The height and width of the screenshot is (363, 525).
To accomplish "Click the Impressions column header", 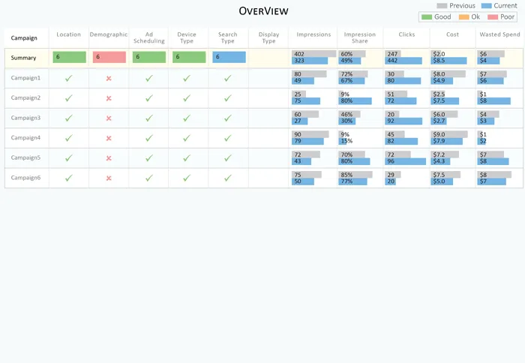I will (313, 34).
